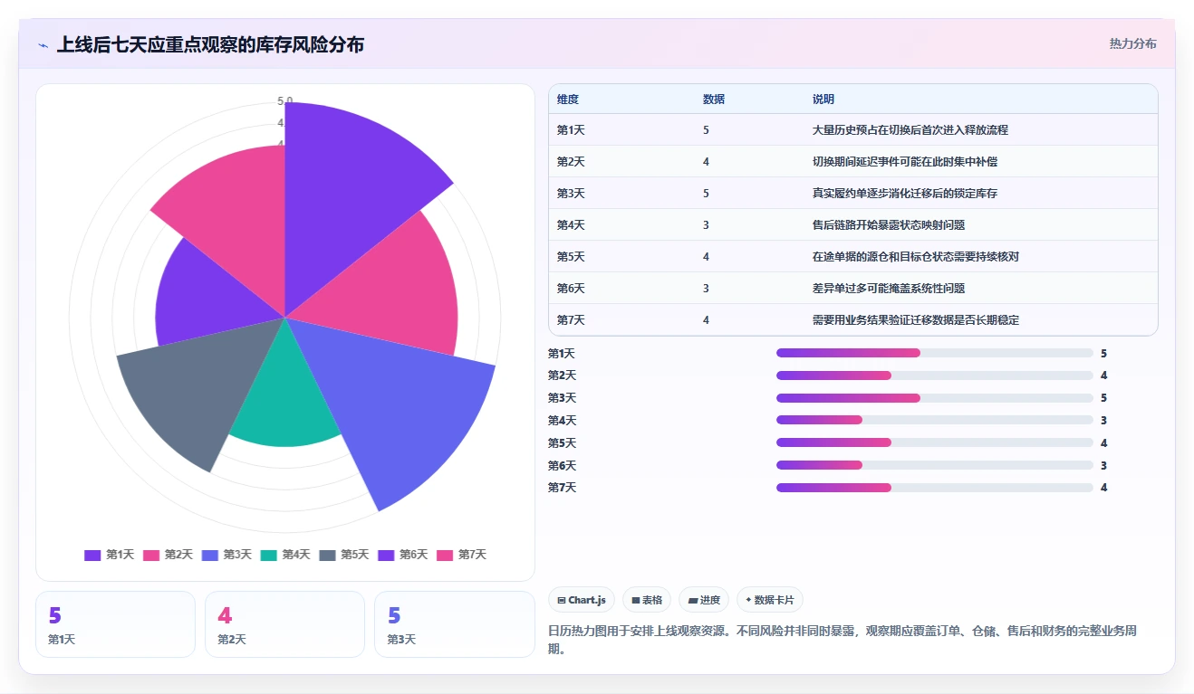Click the 数据 column header
1194x694 pixels.
coord(714,100)
